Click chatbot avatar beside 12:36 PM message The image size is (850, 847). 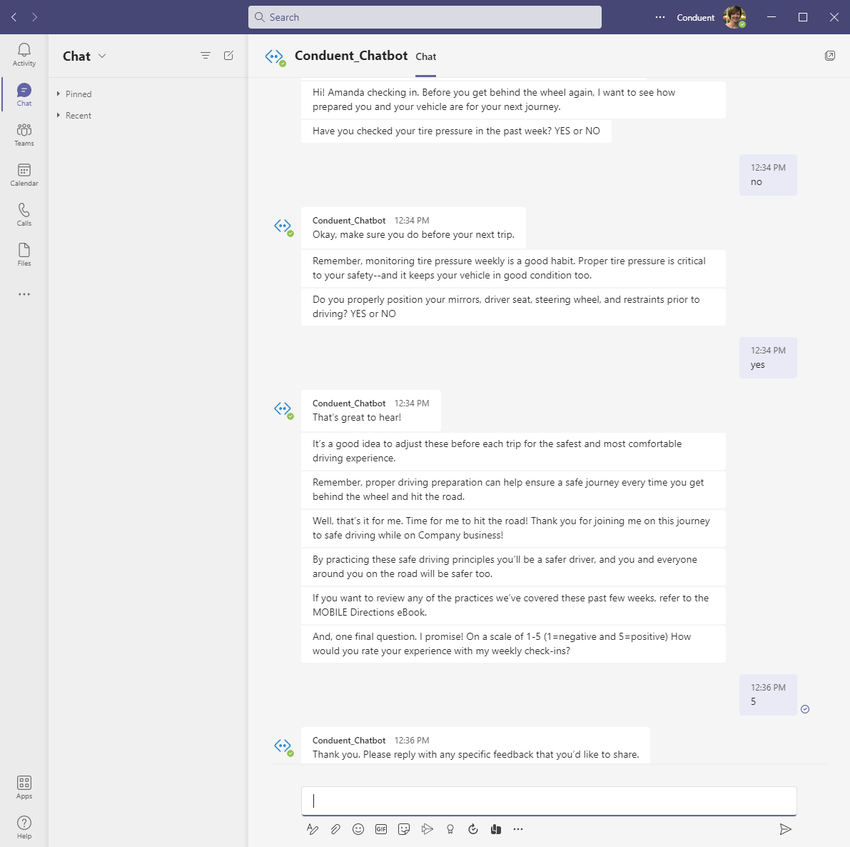click(x=283, y=746)
